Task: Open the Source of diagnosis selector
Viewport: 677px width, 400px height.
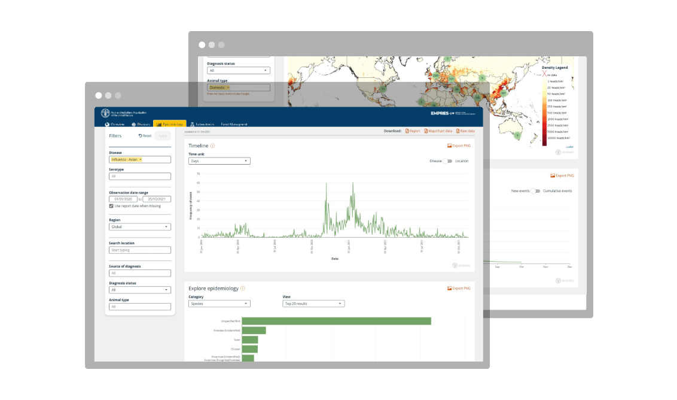Action: [140, 273]
